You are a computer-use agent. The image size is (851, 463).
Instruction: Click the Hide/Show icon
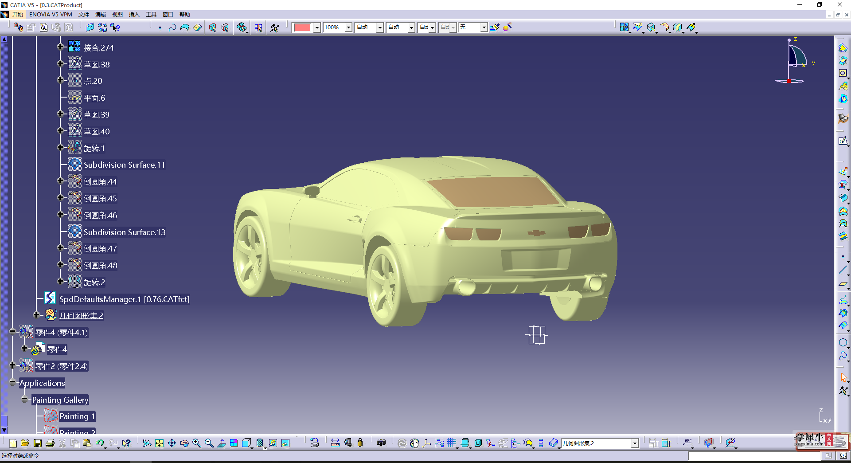point(273,443)
